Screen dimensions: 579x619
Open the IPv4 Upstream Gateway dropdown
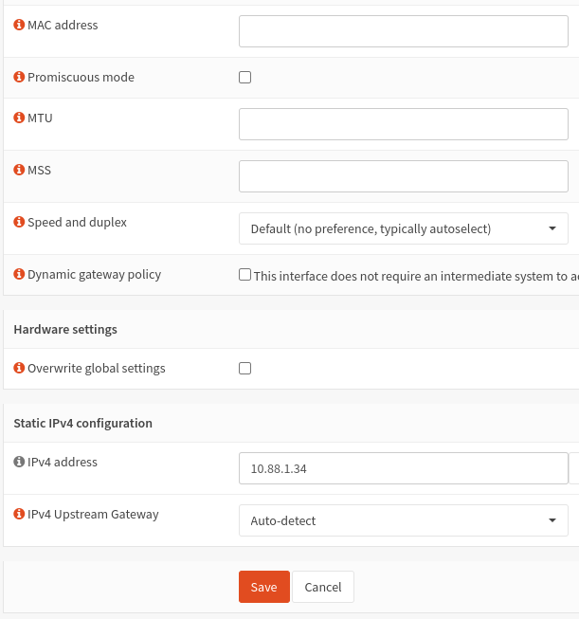pos(404,520)
